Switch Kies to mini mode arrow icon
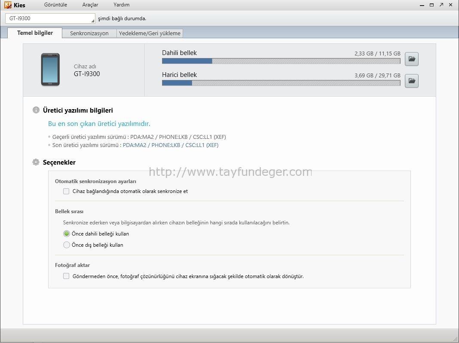This screenshot has width=459, height=343. [x=441, y=5]
